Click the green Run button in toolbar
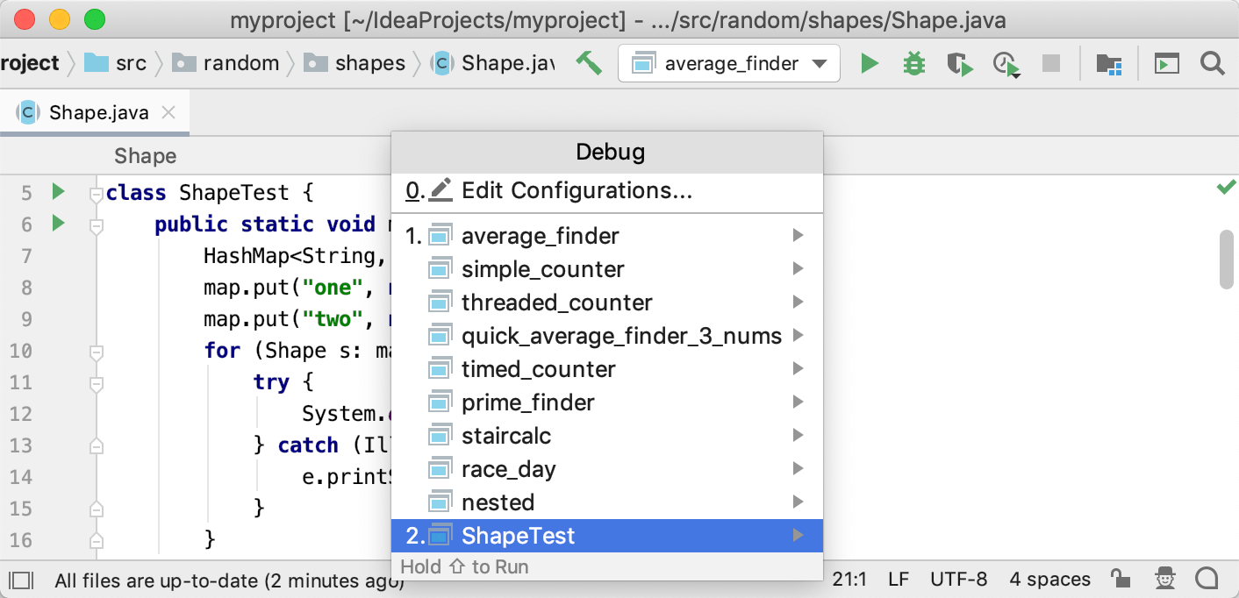Viewport: 1239px width, 598px height. [x=870, y=63]
